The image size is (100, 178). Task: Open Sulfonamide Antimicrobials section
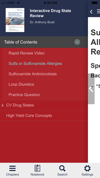33,74
